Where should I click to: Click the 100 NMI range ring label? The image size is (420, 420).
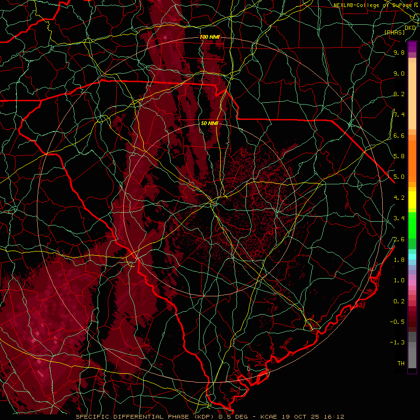[210, 37]
